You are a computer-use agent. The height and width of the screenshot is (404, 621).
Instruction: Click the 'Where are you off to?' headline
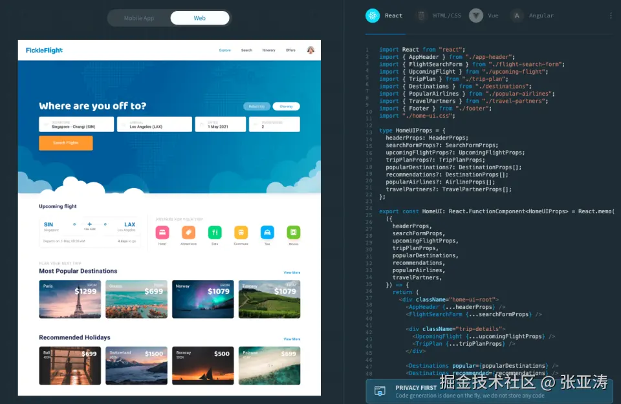point(93,106)
